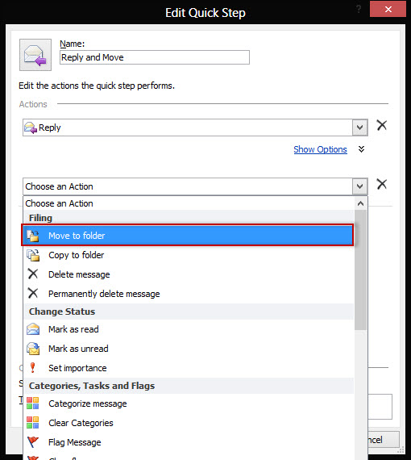Select the Move to folder icon
This screenshot has height=460, width=411.
[x=33, y=236]
